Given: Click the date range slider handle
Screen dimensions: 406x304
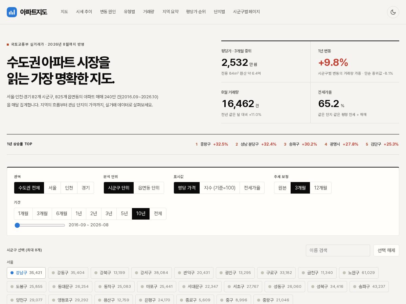Looking at the screenshot, I should tap(17, 225).
